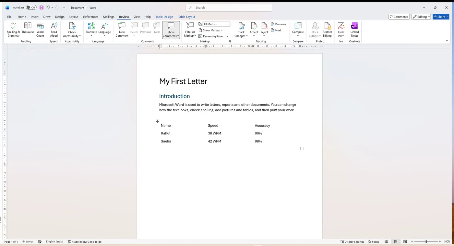
Task: Click the zoom out minus button
Action: [412, 242]
